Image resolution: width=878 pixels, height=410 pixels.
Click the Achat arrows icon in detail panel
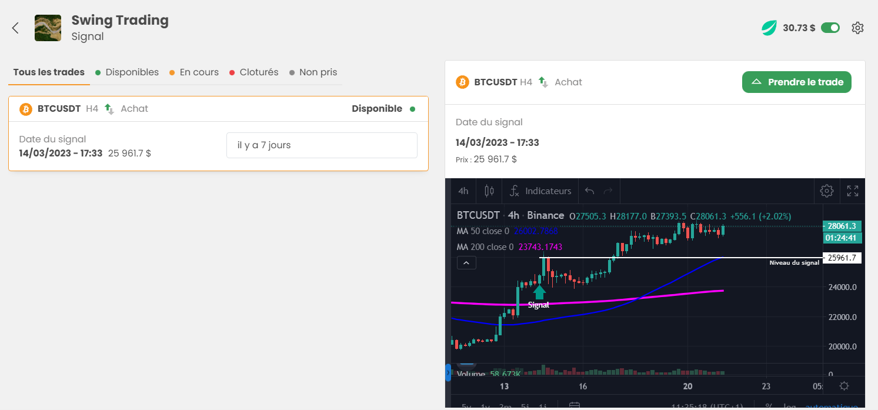pos(543,82)
